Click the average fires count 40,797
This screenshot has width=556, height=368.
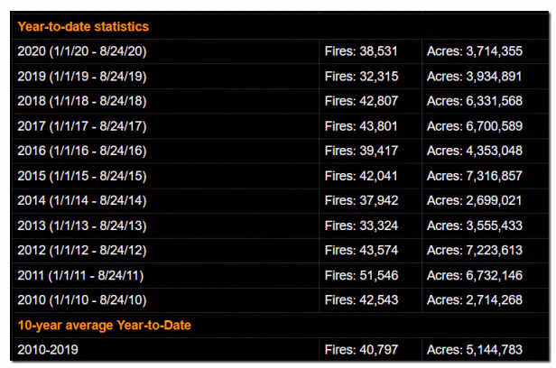(361, 348)
